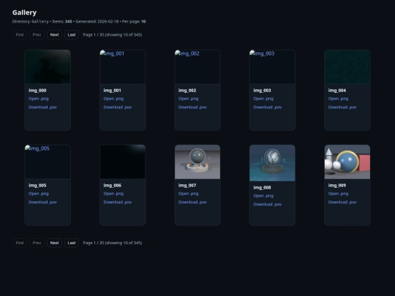Click the Gallery page heading
Image resolution: width=395 pixels, height=296 pixels.
point(24,12)
